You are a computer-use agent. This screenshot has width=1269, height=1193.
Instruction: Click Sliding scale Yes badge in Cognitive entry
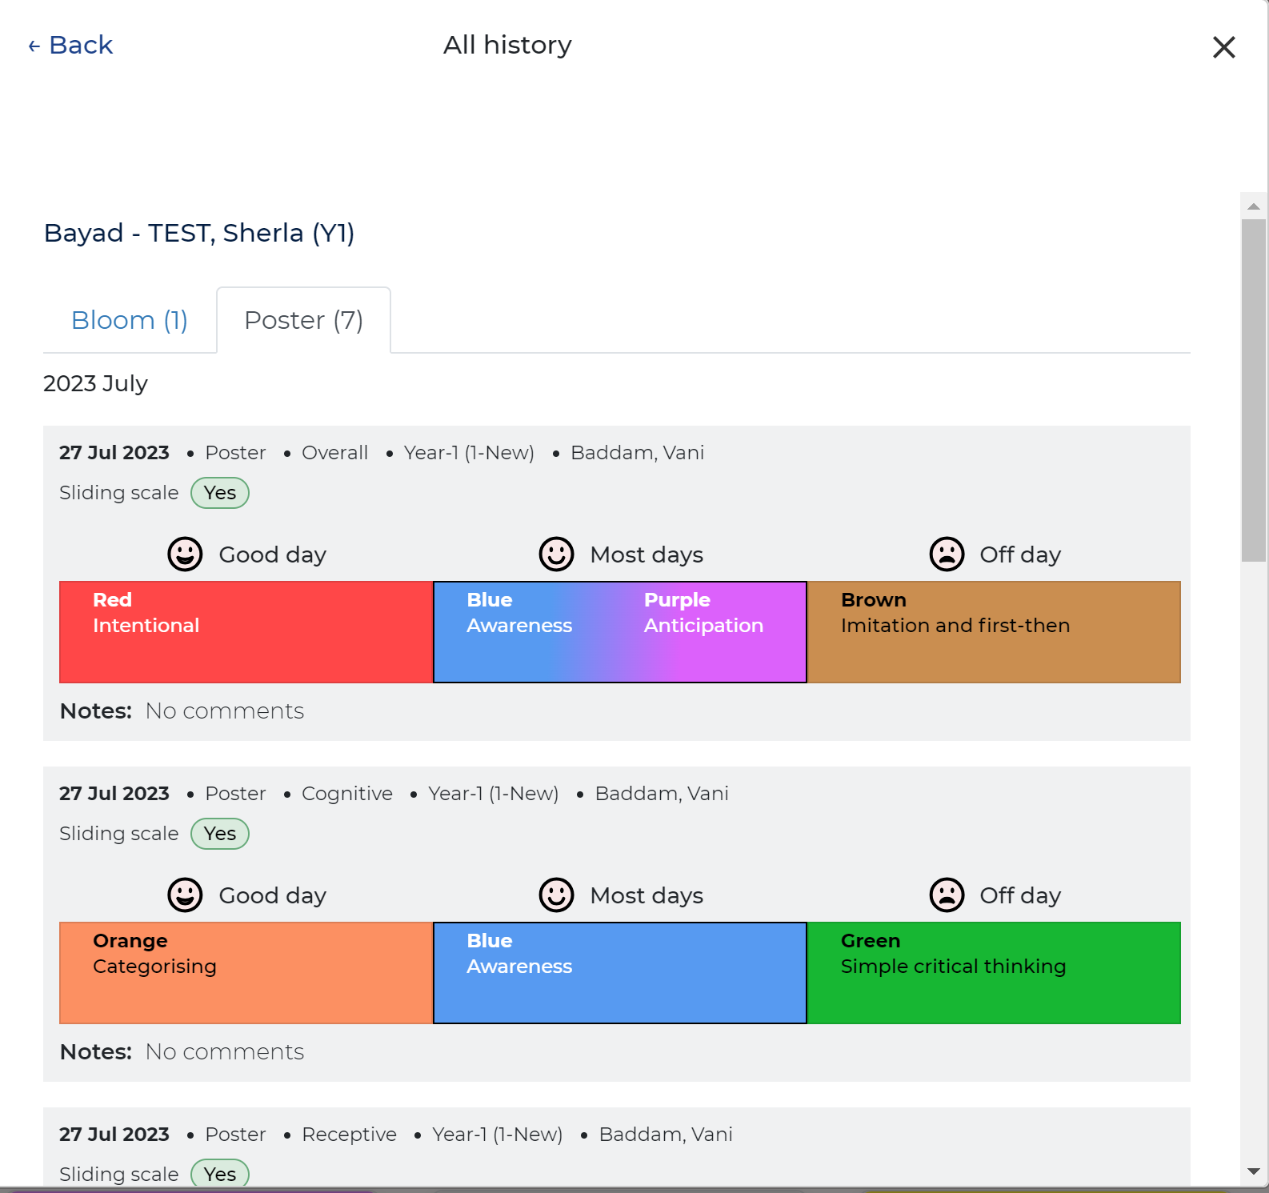220,834
